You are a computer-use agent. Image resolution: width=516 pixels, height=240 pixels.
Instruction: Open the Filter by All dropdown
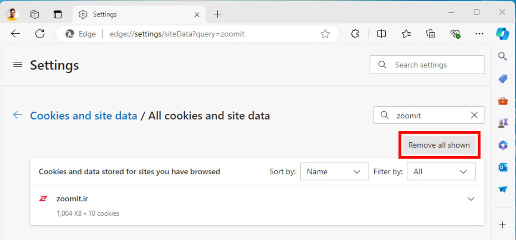[x=441, y=172]
